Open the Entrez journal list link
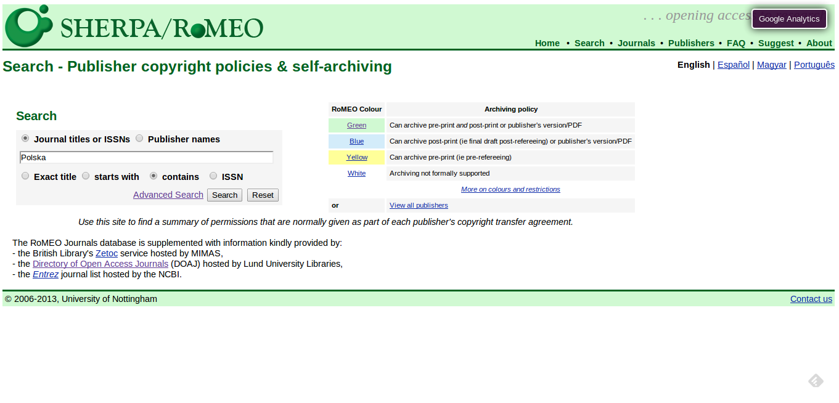Viewport: 839px width, 403px height. coord(46,274)
